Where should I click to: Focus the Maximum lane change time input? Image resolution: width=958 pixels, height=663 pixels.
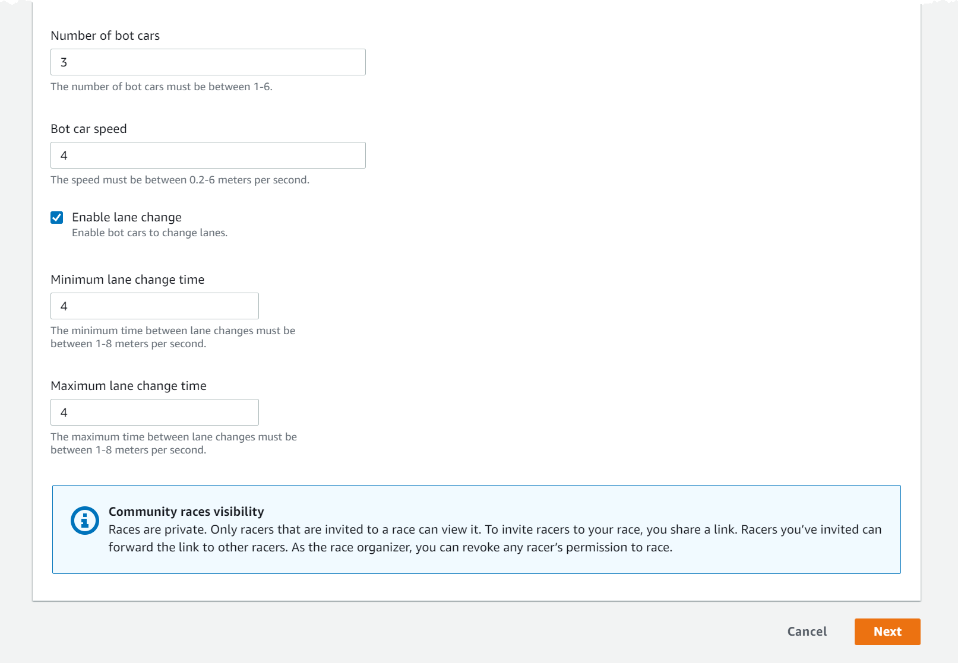coord(154,412)
